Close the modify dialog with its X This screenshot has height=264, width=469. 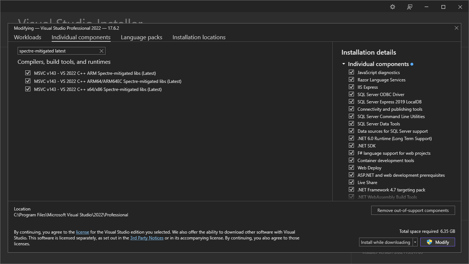click(457, 28)
